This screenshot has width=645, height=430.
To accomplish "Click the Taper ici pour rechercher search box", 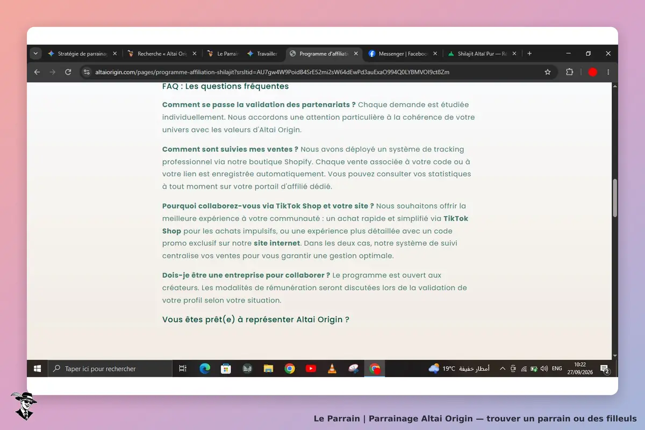I will pyautogui.click(x=110, y=369).
